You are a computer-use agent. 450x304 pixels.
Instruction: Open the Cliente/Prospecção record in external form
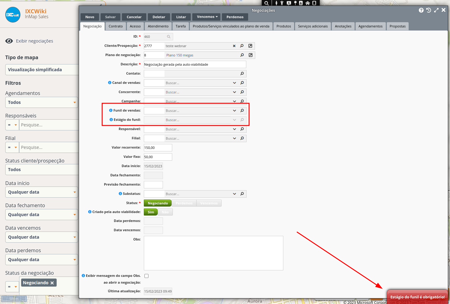click(x=250, y=46)
